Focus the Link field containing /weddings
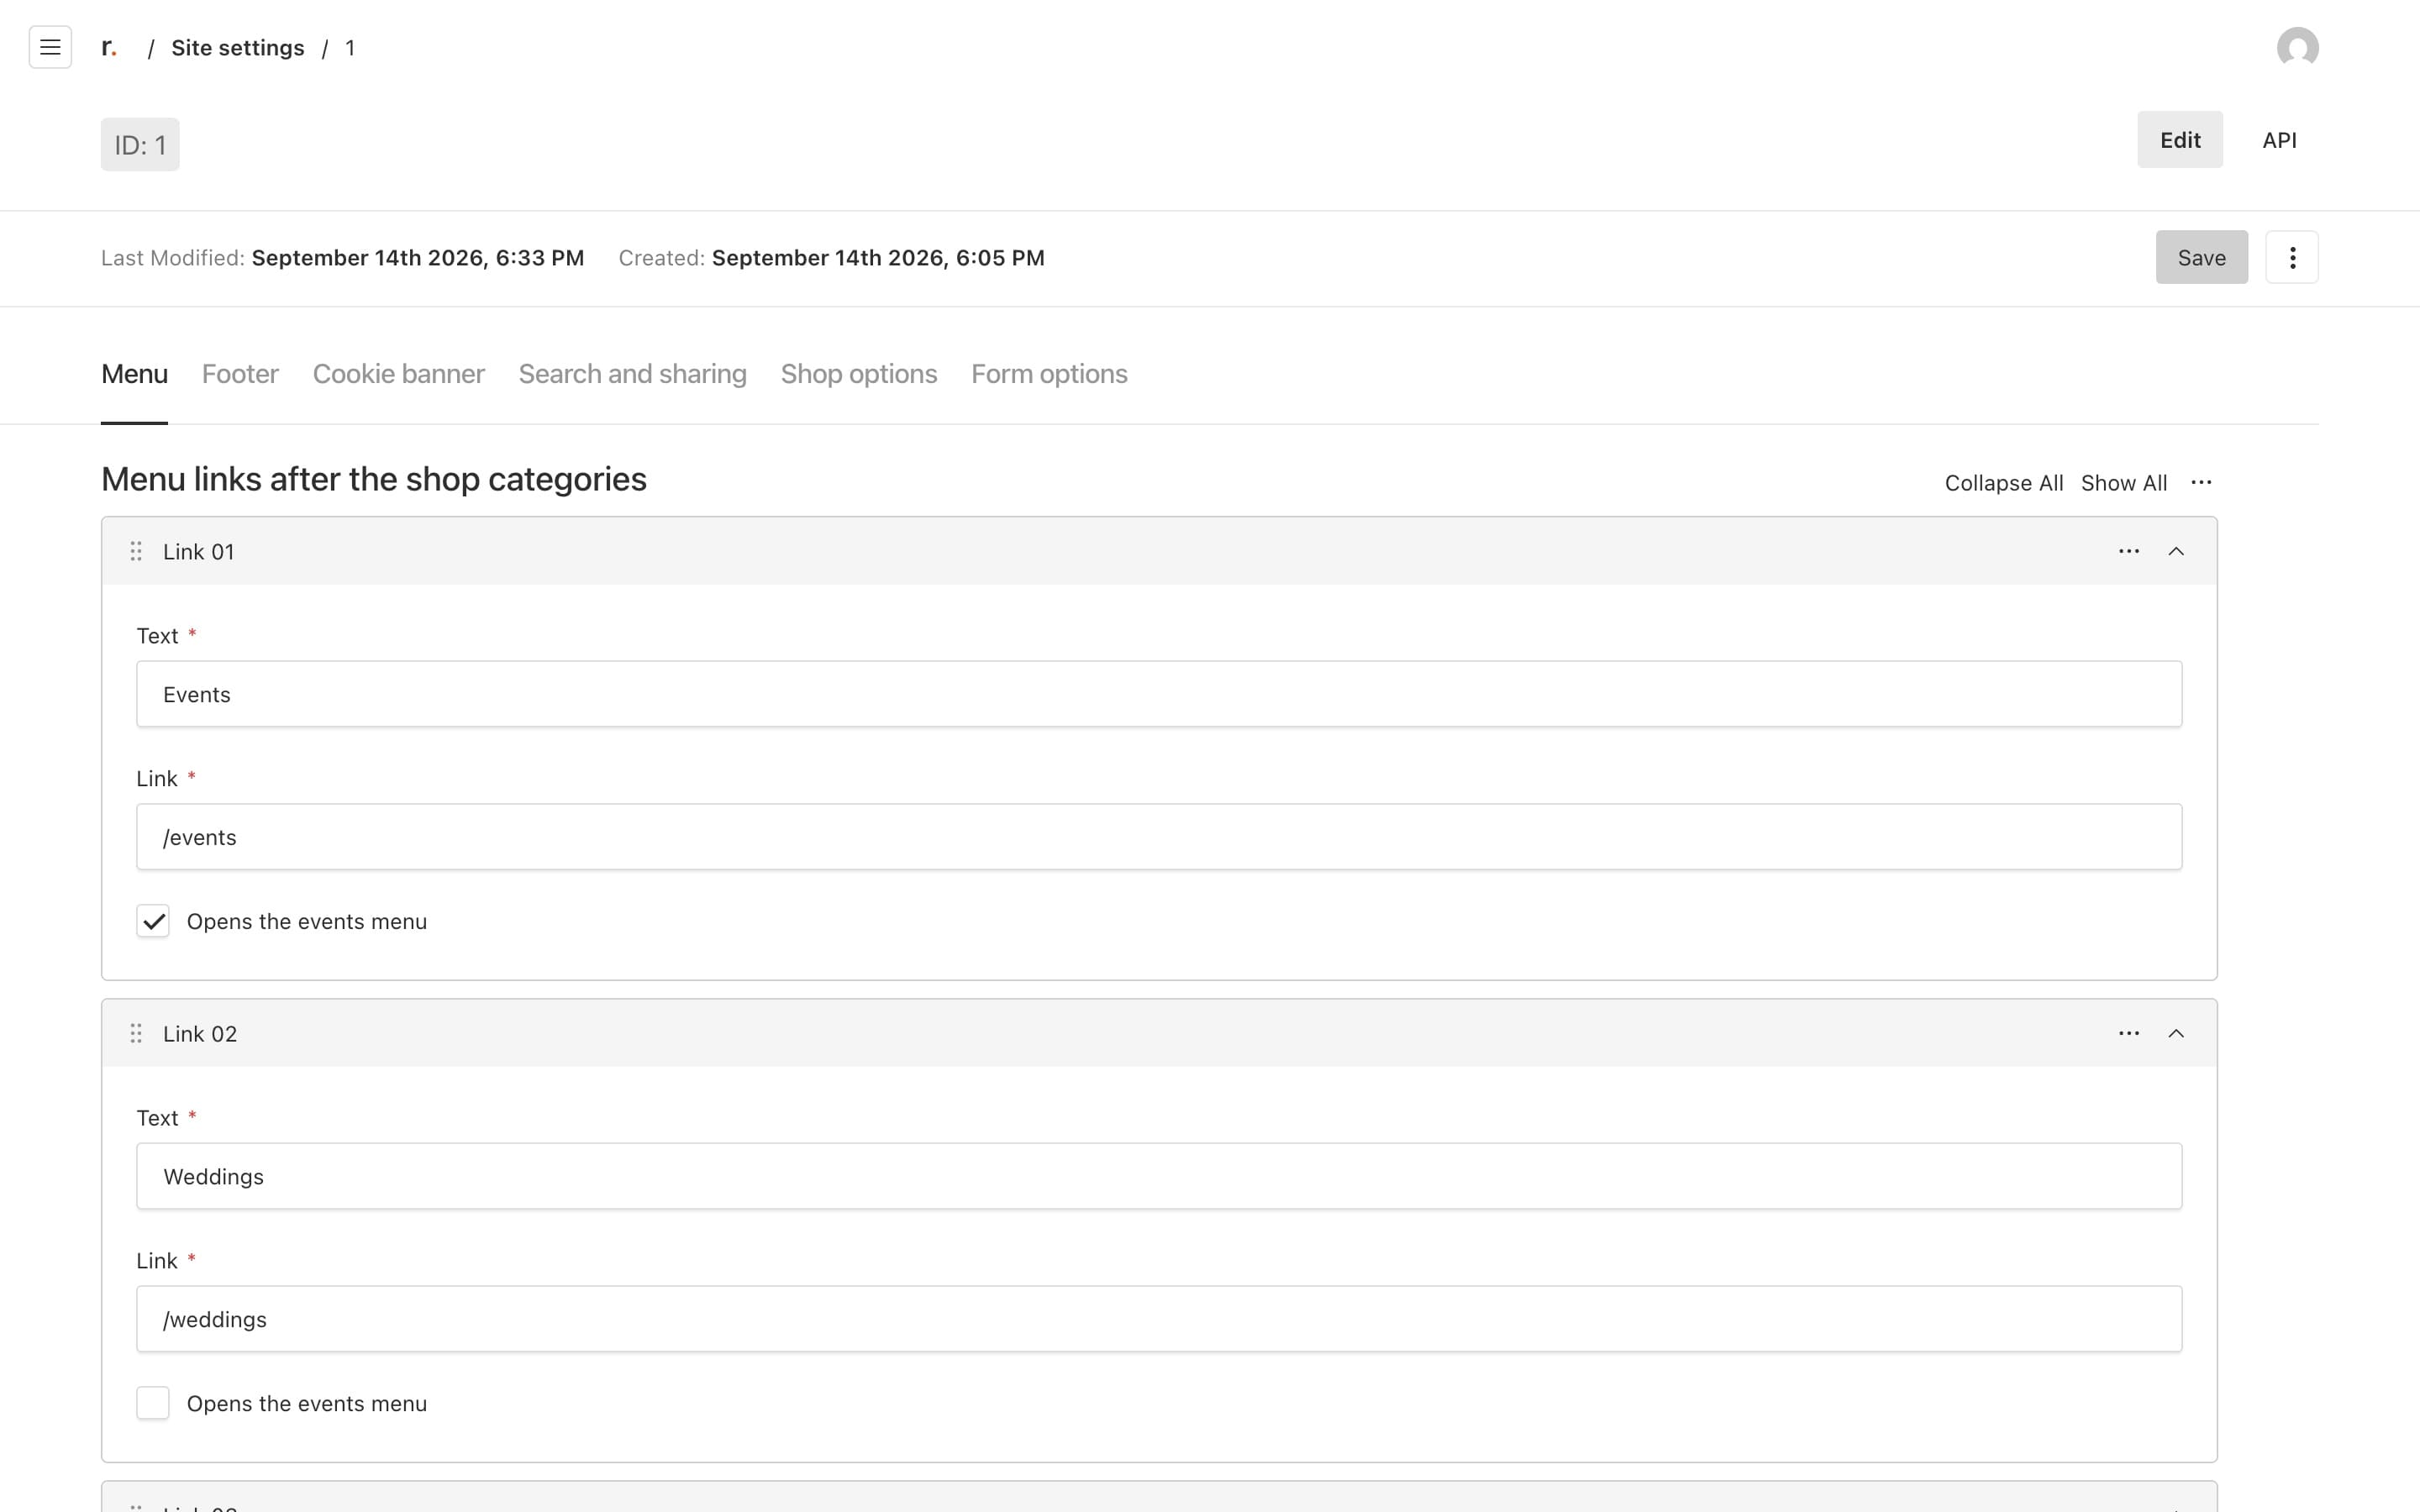Screen dimensions: 2420x1512 pyautogui.click(x=1159, y=1319)
